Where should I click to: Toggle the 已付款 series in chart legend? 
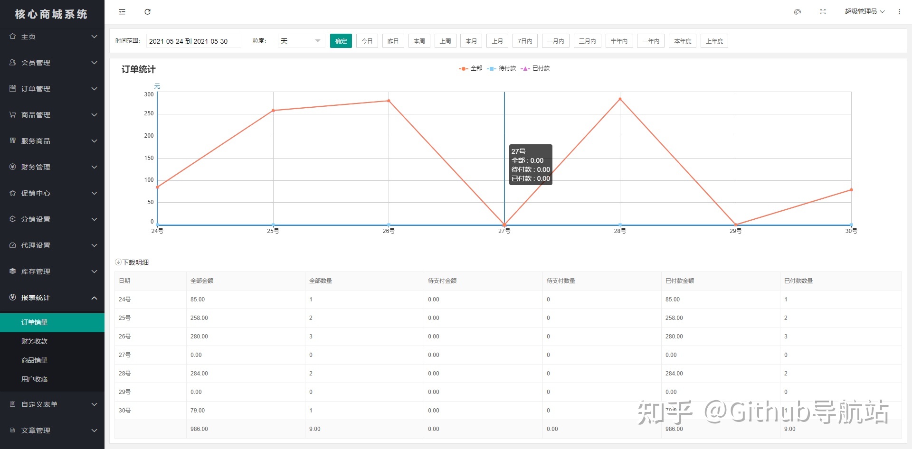[x=535, y=68]
